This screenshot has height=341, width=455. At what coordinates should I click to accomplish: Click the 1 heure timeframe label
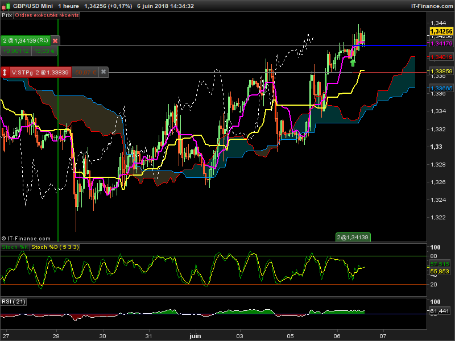[68, 6]
